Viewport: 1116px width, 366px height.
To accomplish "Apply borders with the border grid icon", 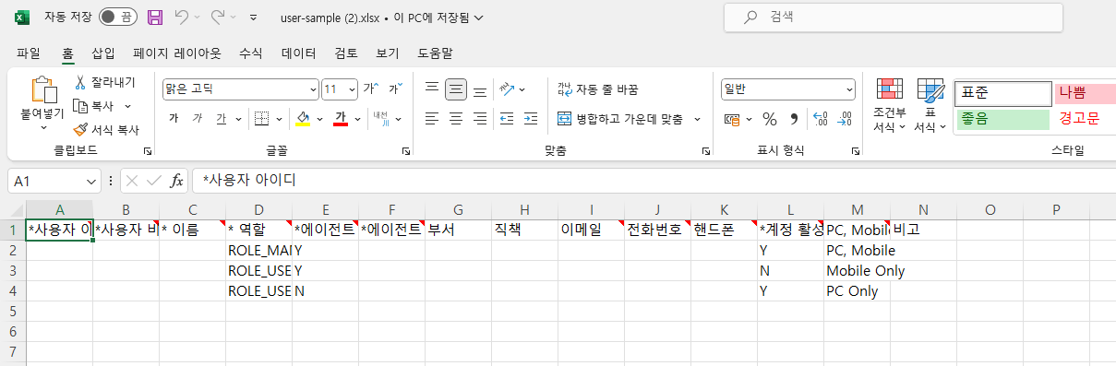I will pyautogui.click(x=261, y=118).
